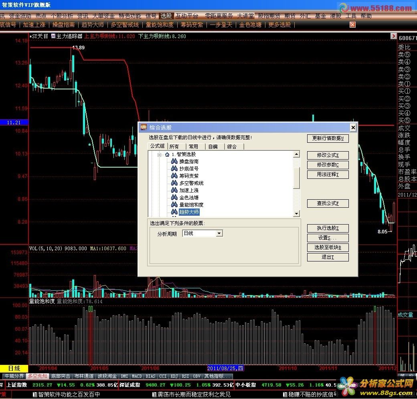The height and width of the screenshot is (399, 417).
Task: Click 趋势大师 in selection toolbar
Action: coord(93,25)
